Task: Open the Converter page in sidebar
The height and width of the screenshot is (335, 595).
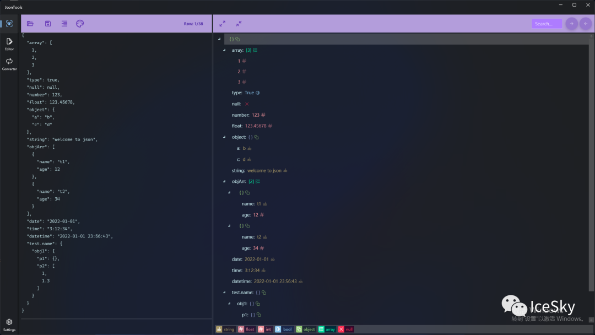Action: (x=9, y=64)
